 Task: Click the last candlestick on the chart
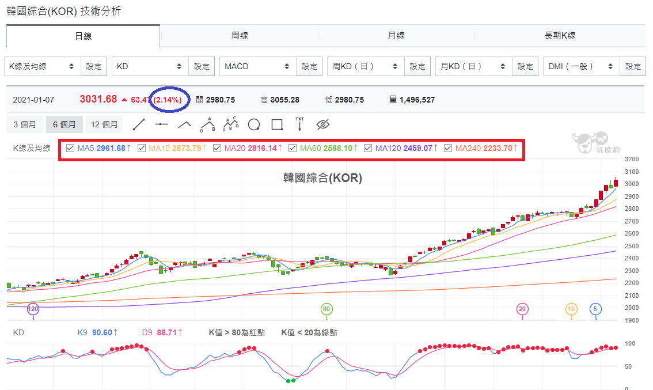point(616,183)
